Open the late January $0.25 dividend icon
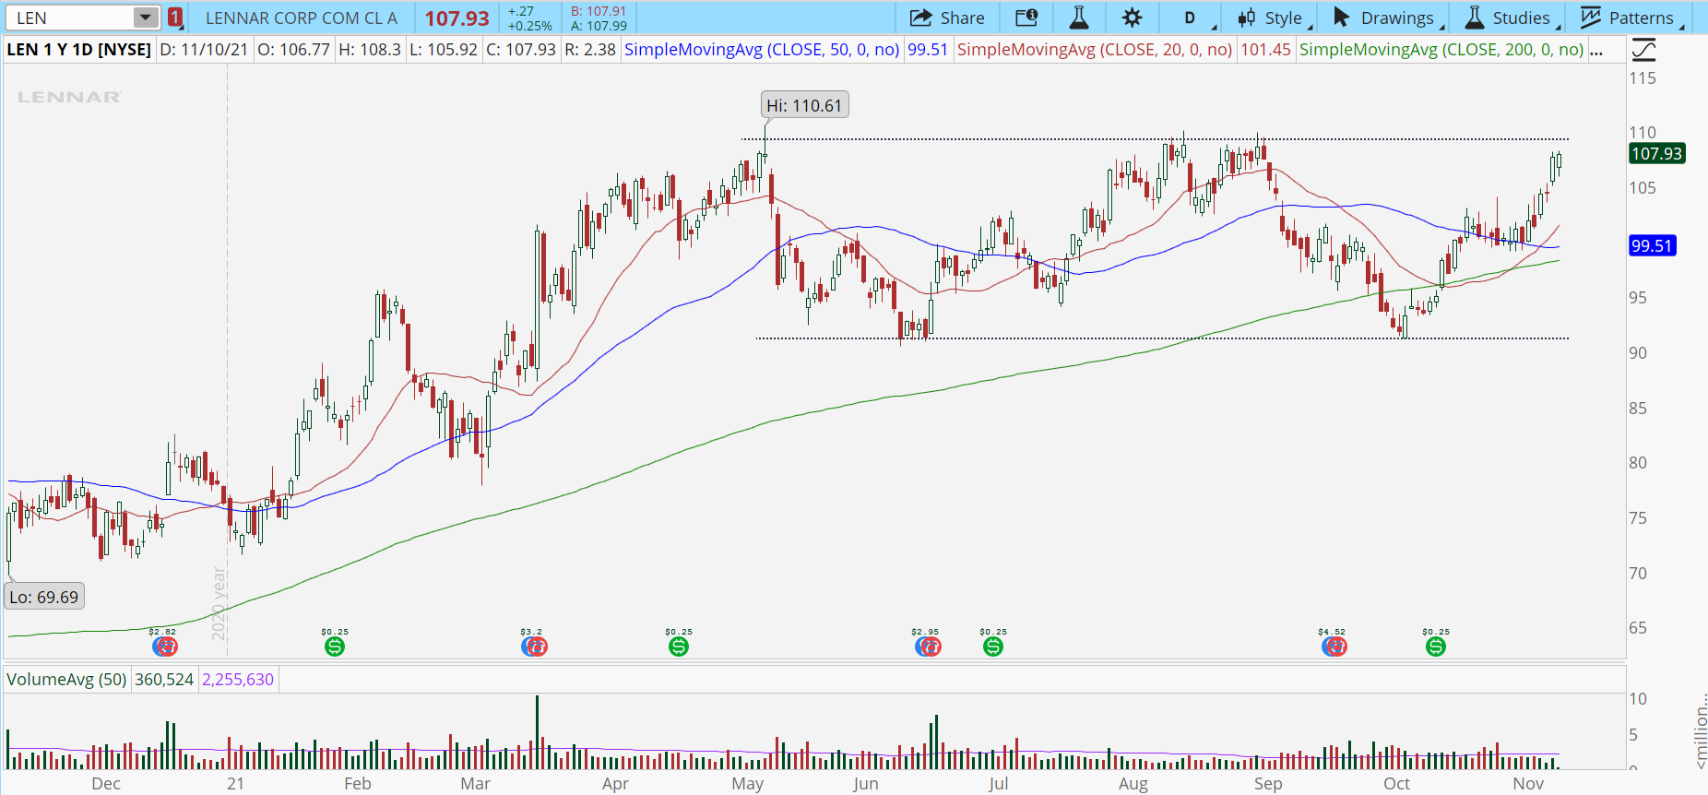 click(335, 647)
